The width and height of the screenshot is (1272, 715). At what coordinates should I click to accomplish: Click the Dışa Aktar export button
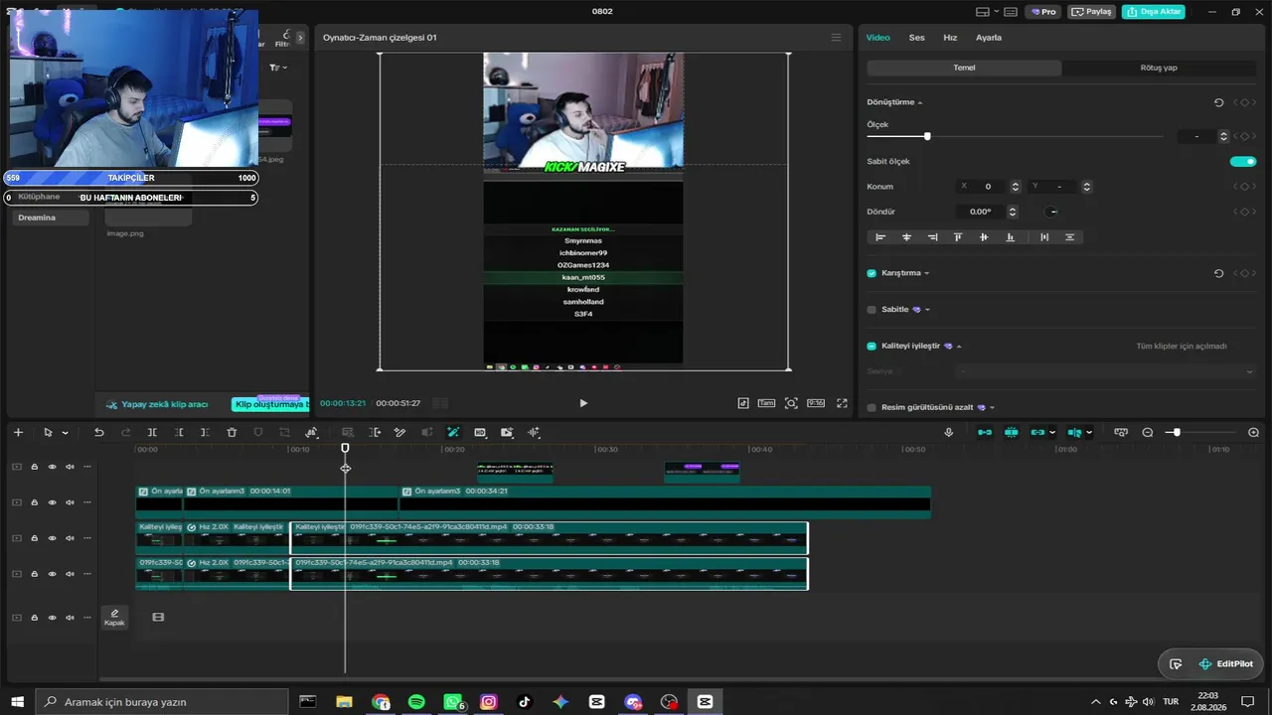coord(1153,12)
